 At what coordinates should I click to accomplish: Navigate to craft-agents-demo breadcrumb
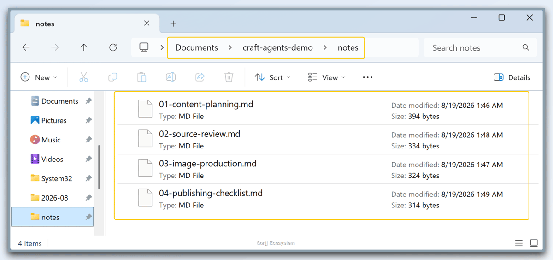pyautogui.click(x=278, y=47)
